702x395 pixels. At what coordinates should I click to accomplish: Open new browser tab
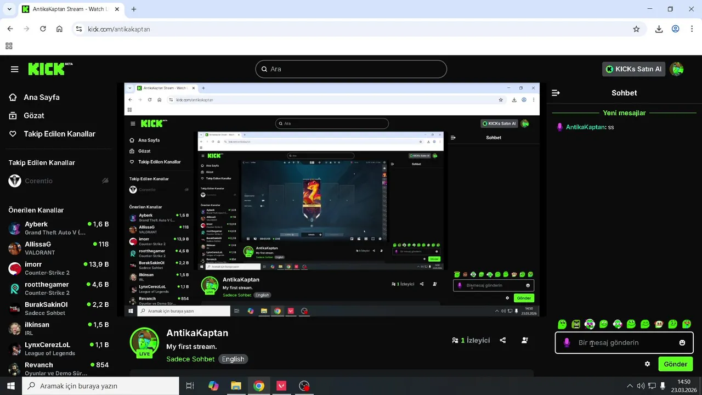click(134, 9)
